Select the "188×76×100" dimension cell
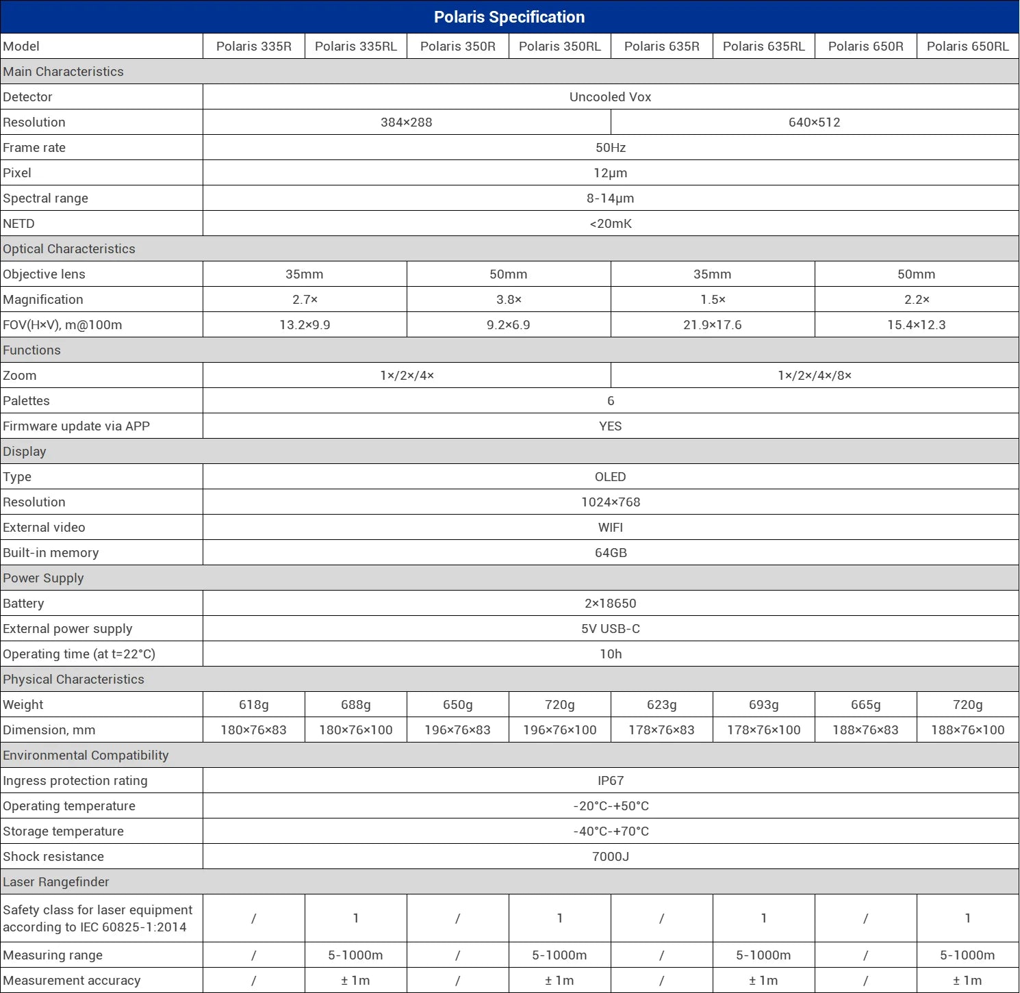 coord(968,730)
